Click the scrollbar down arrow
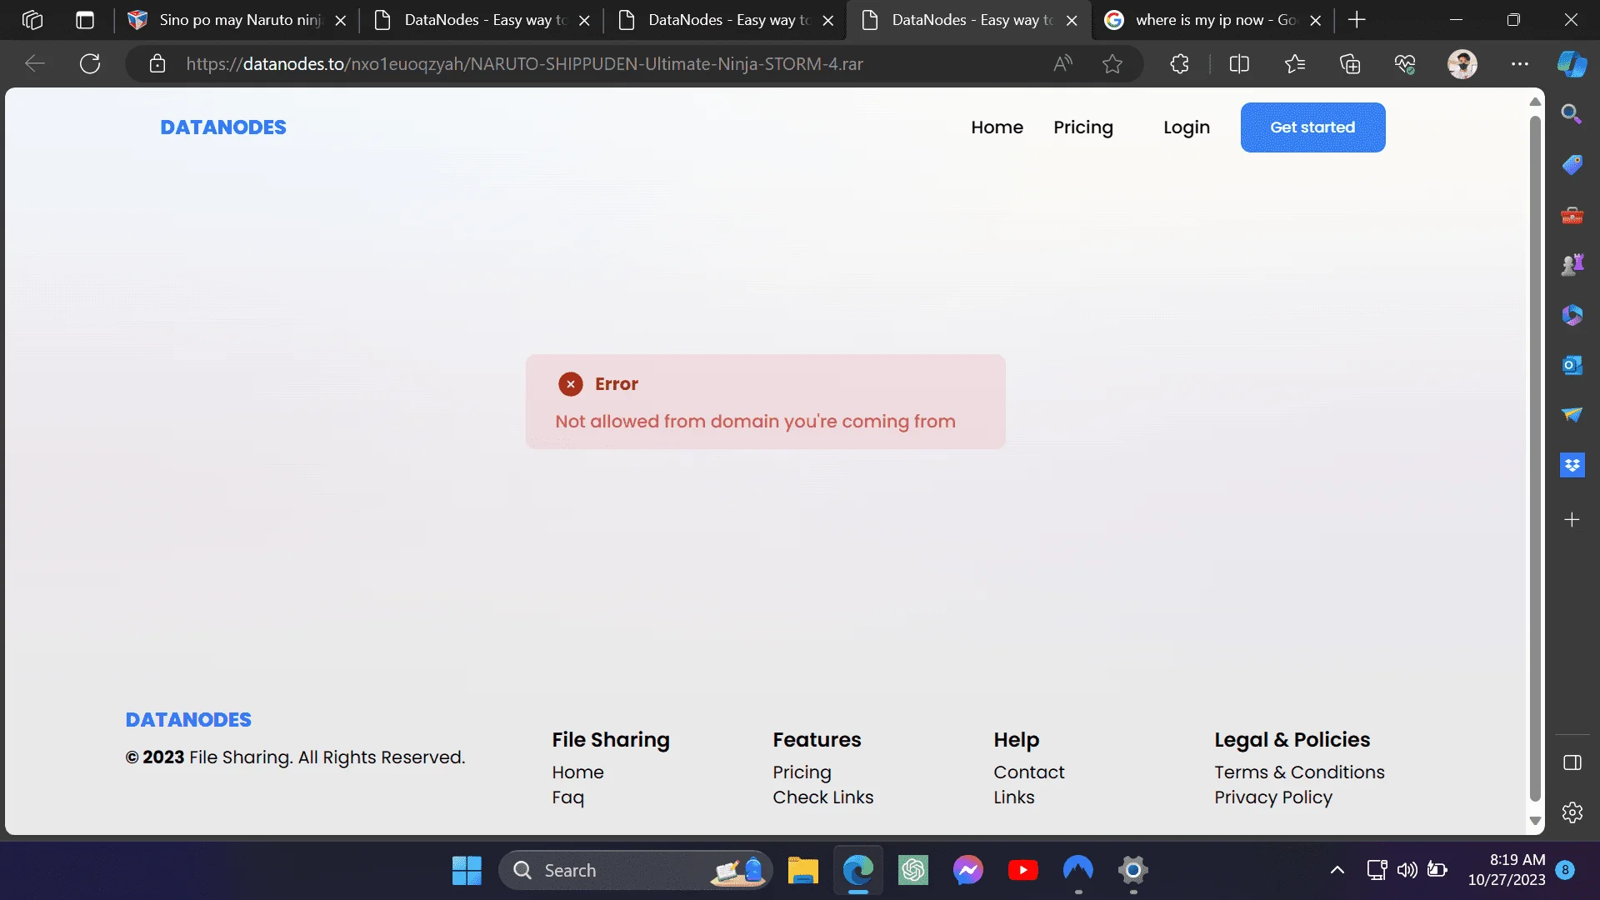Viewport: 1600px width, 900px height. pos(1535,822)
